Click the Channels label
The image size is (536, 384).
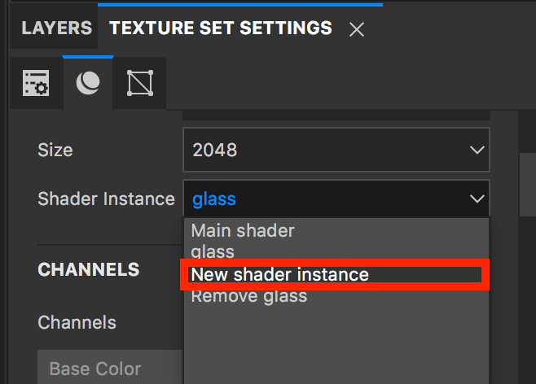pos(77,322)
